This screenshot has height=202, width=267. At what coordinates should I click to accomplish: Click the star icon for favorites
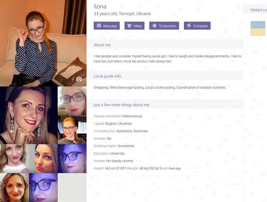tap(154, 25)
